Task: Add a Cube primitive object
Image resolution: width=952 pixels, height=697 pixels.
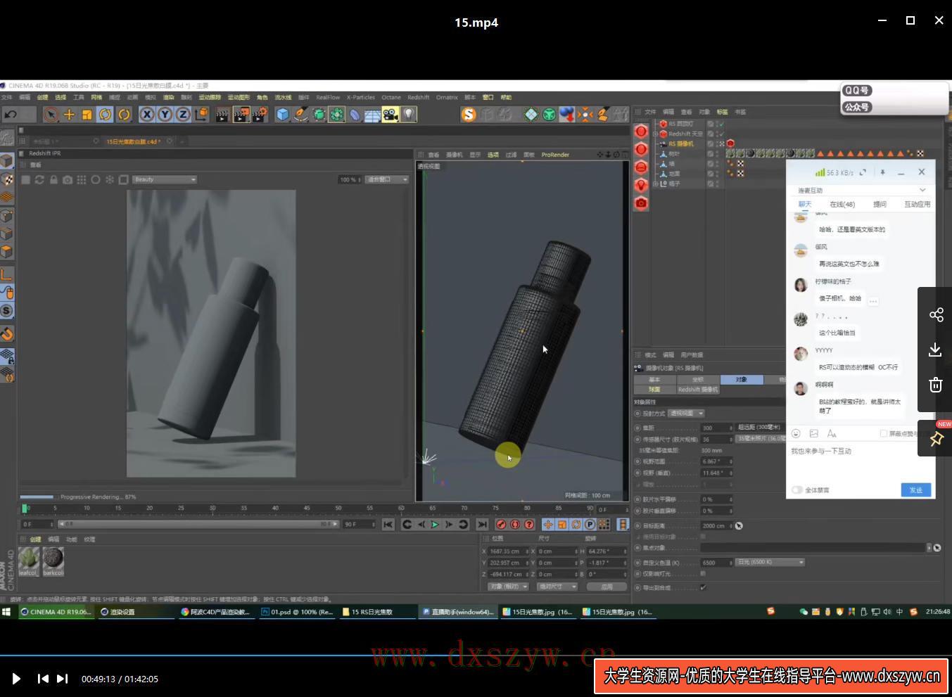Action: point(283,114)
